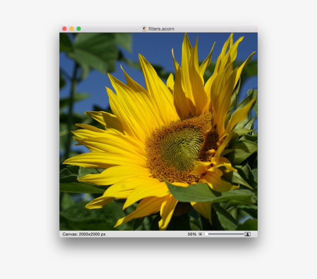Click the 56% zoom percentage label

click(192, 234)
